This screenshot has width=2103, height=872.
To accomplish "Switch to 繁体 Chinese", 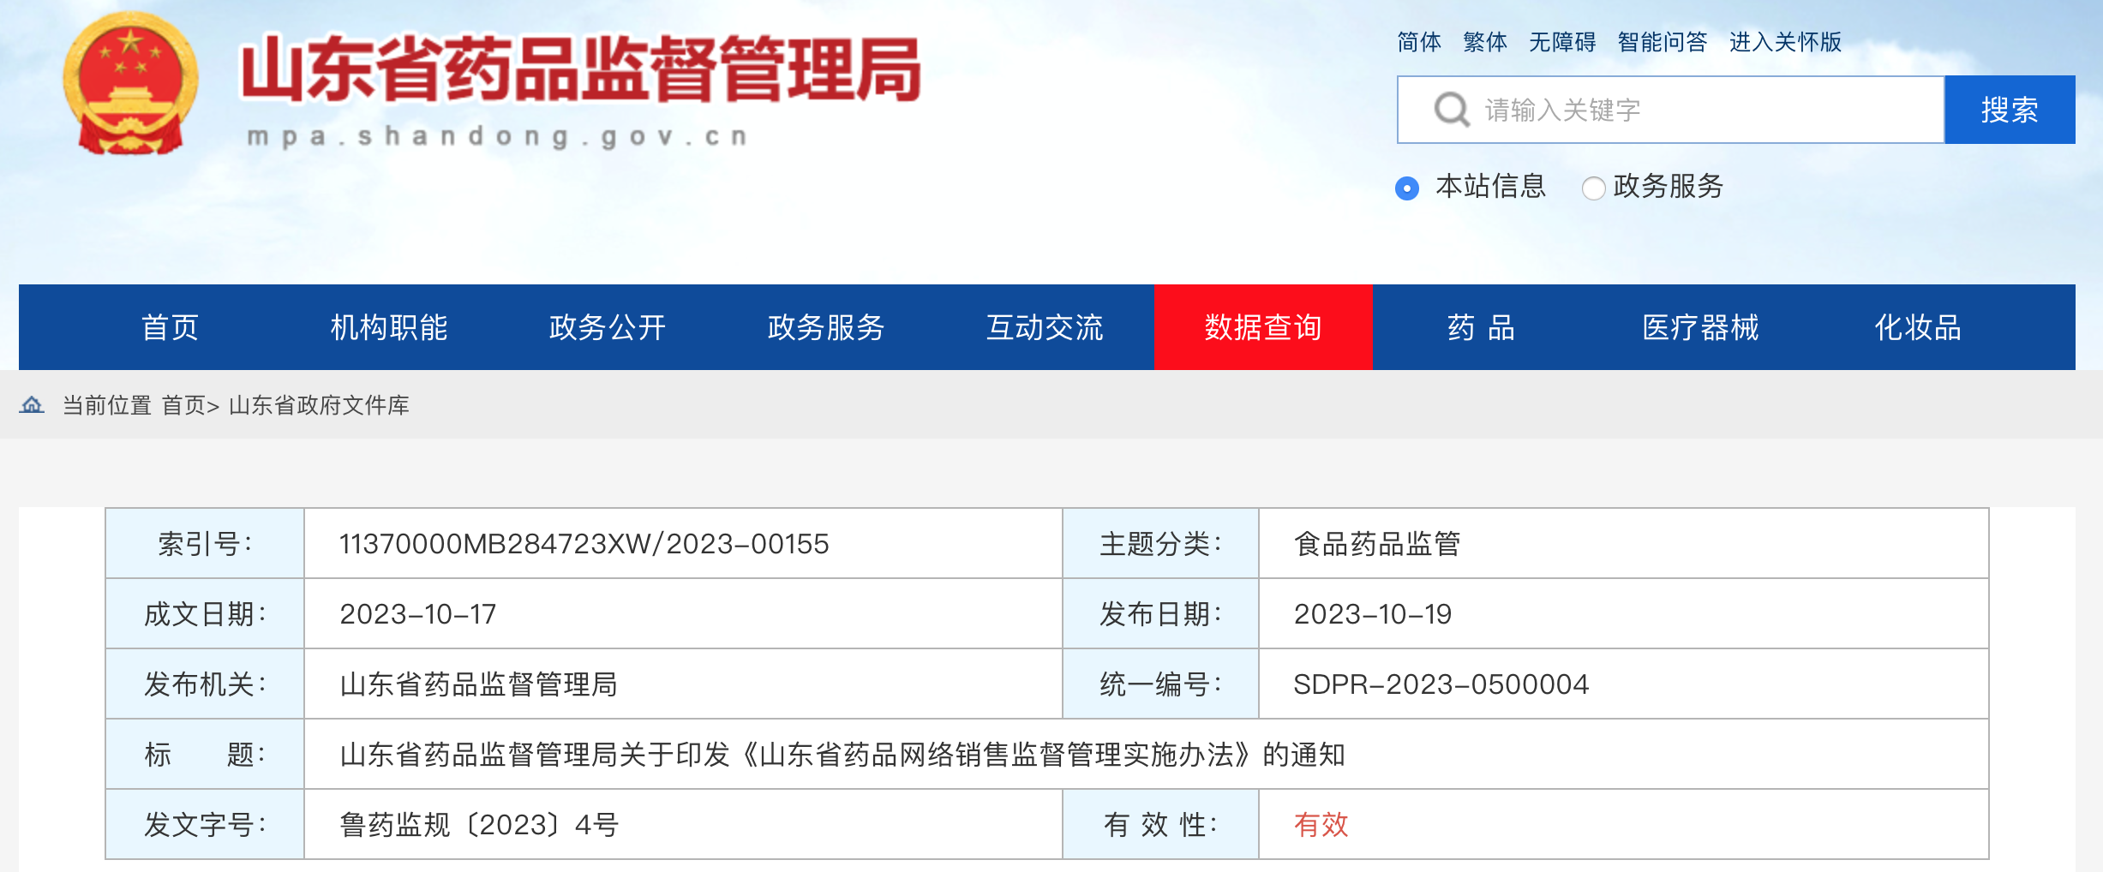I will click(x=1485, y=42).
